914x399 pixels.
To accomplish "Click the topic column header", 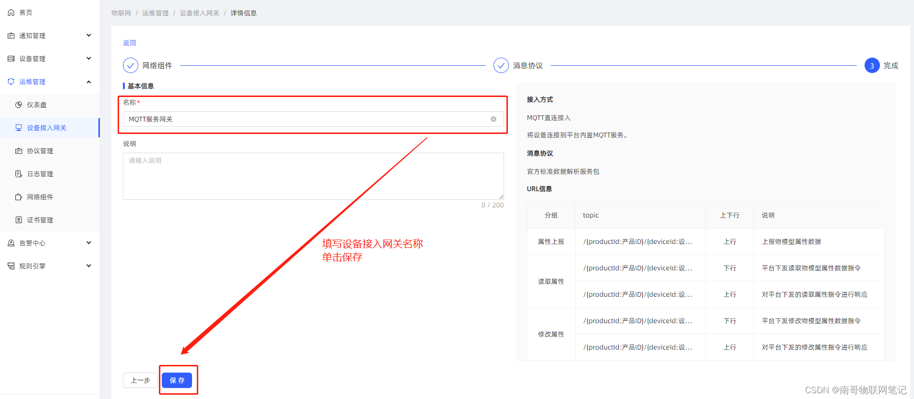I will [640, 215].
